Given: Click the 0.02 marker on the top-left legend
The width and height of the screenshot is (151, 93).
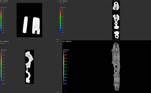Looking at the screenshot, I should pyautogui.click(x=1, y=33).
